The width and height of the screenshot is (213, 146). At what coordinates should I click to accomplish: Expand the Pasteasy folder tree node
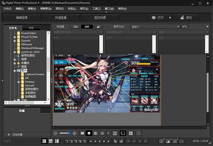19,82
